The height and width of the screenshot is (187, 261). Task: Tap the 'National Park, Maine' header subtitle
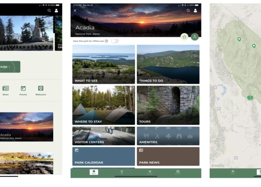[x=88, y=34]
